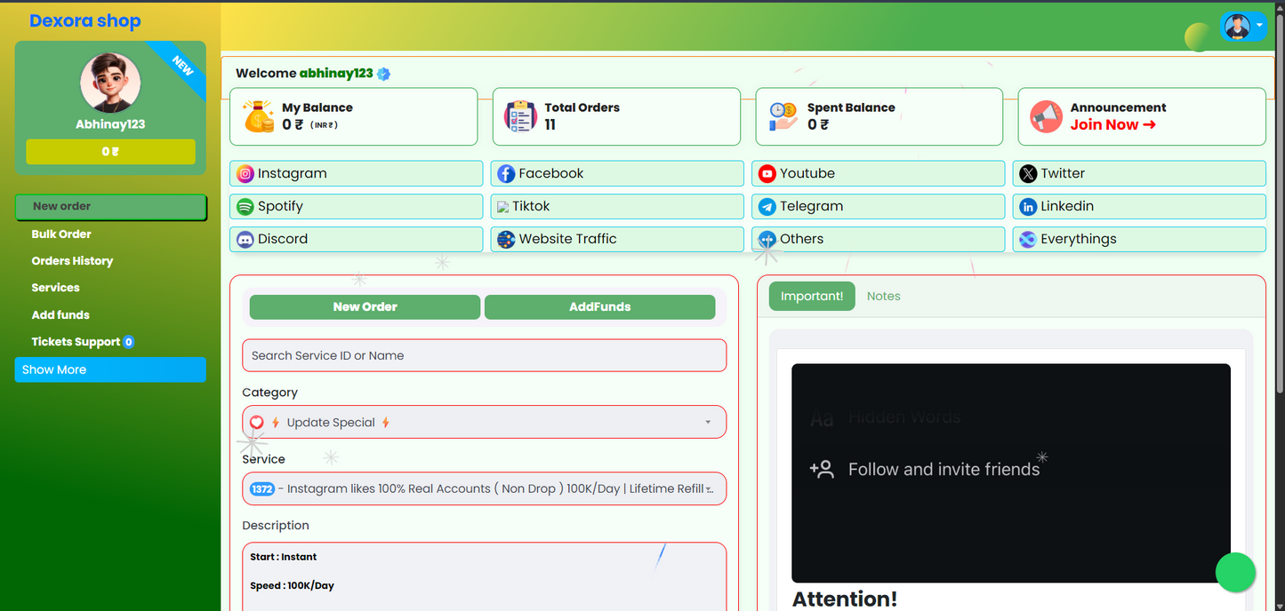1285x611 pixels.
Task: Open Services in the sidebar
Action: point(55,288)
